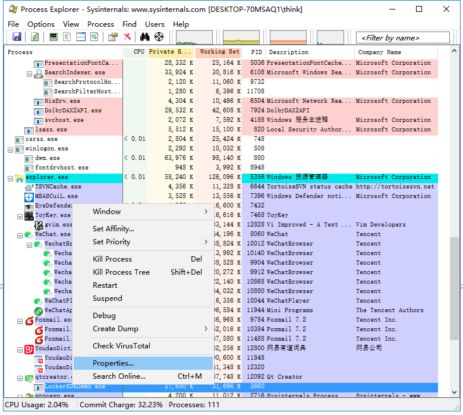The height and width of the screenshot is (415, 463).
Task: Collapse the winlogon.exe tree node
Action: click(x=10, y=150)
